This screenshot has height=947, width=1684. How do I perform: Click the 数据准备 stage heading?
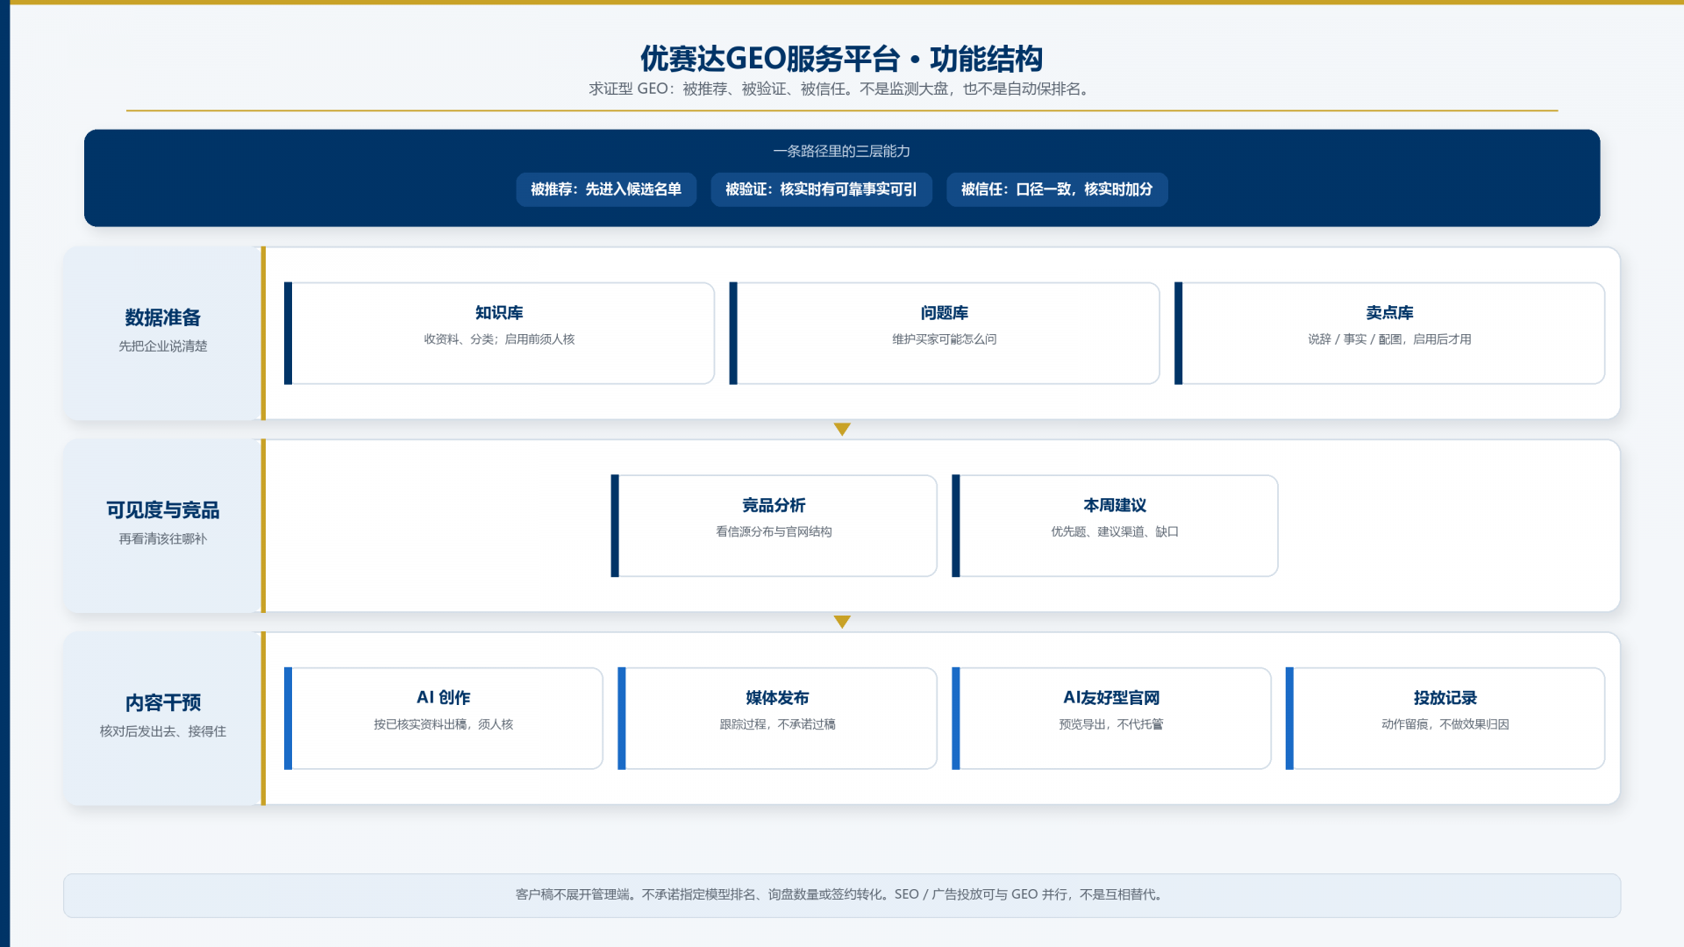tap(163, 317)
